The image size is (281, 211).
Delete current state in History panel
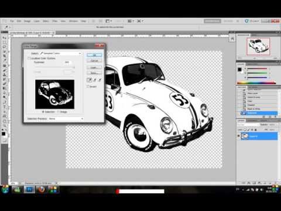click(x=275, y=117)
